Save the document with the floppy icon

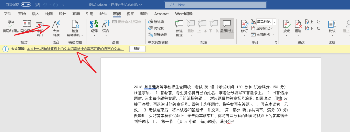tap(37, 5)
